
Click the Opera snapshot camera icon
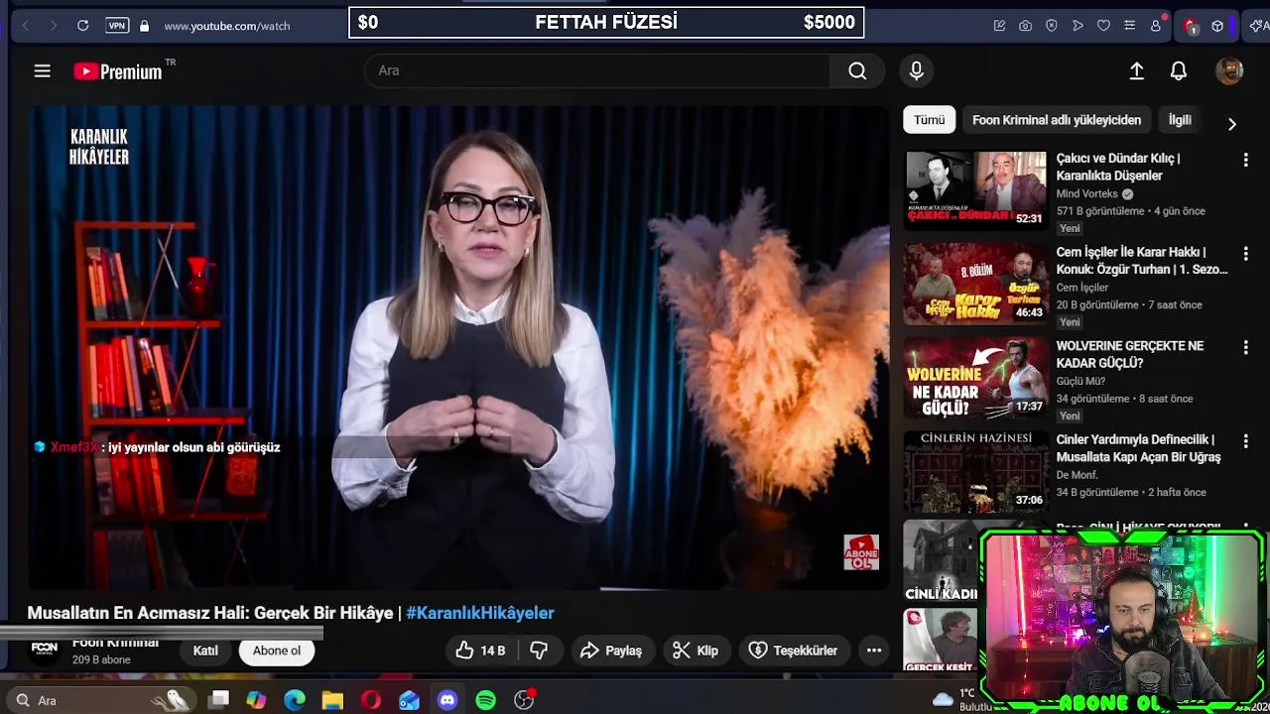tap(1025, 25)
